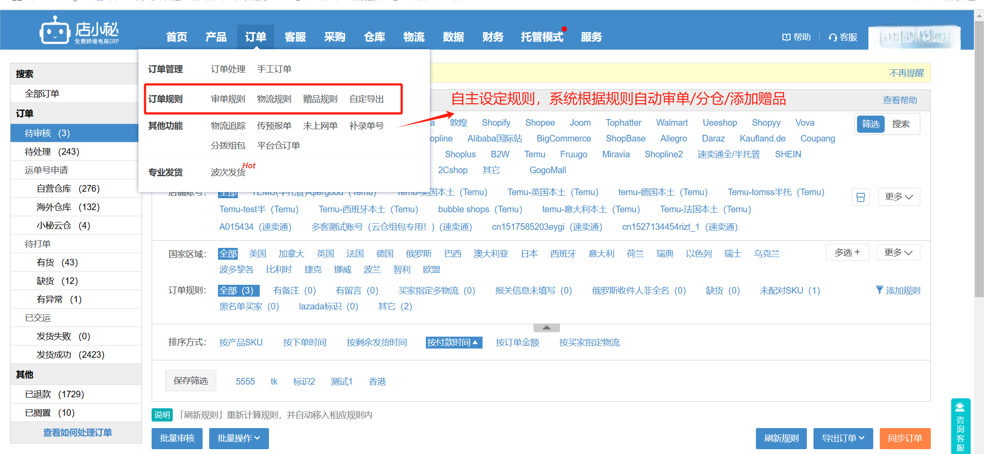The width and height of the screenshot is (984, 454).
Task: Switch to the 搜索 toggle
Action: click(900, 124)
